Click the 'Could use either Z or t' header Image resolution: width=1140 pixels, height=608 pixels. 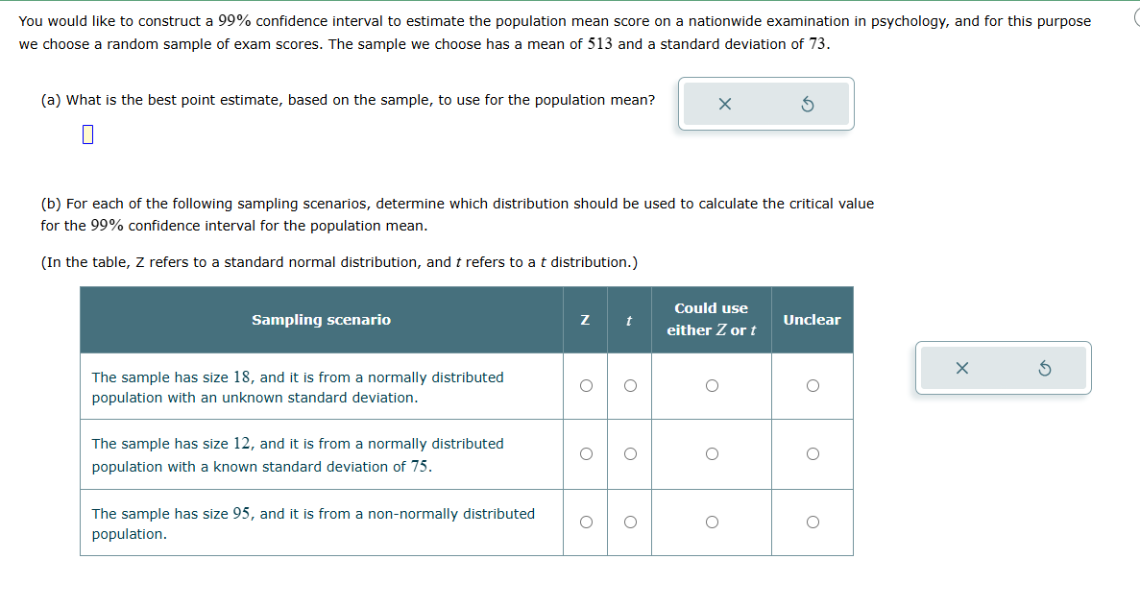[x=711, y=319]
